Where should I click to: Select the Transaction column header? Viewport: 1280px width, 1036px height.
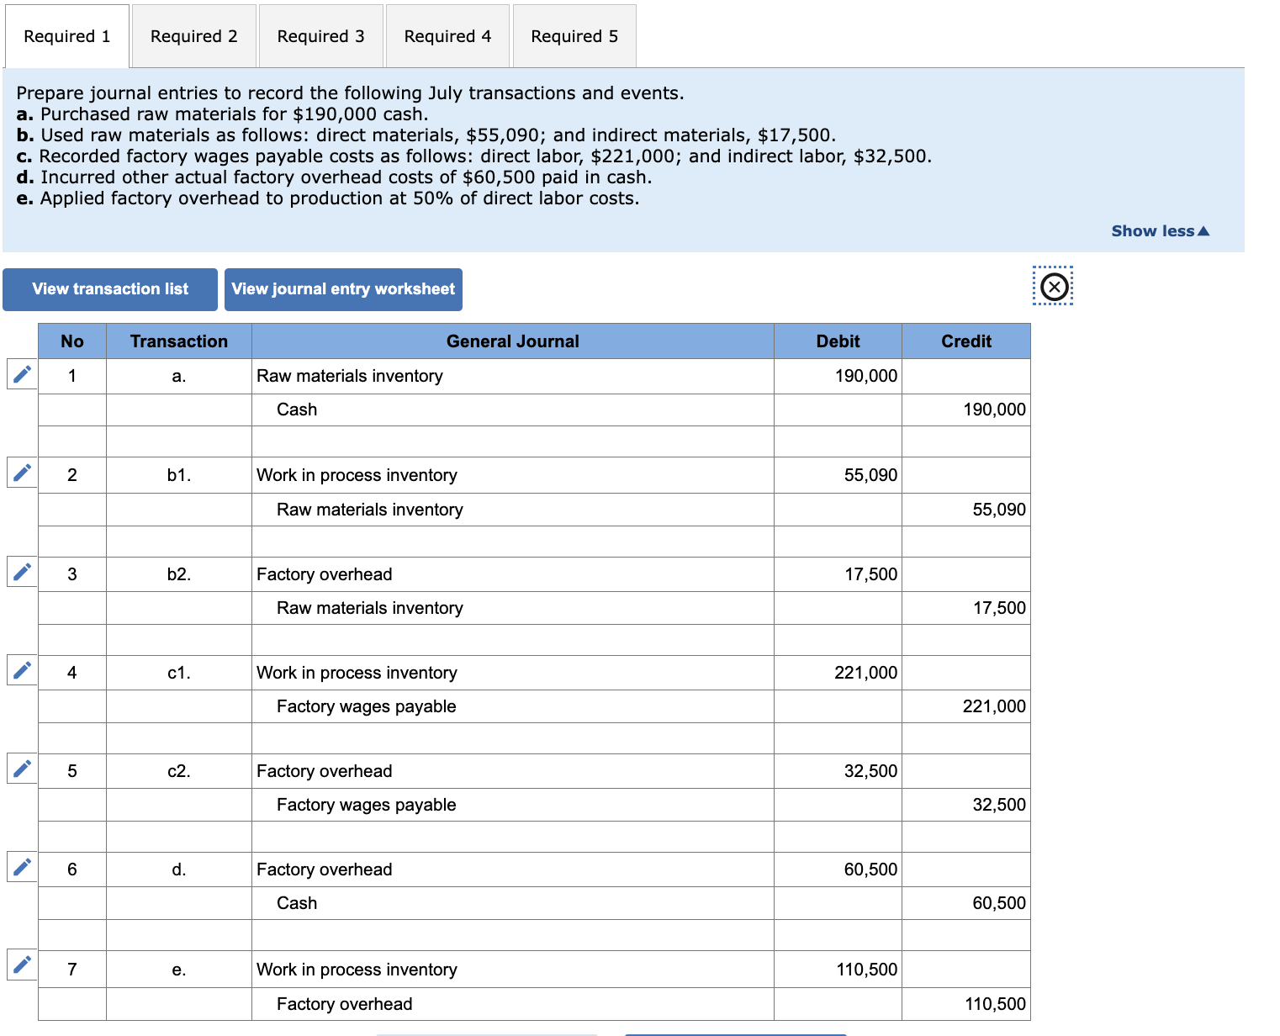click(x=179, y=341)
